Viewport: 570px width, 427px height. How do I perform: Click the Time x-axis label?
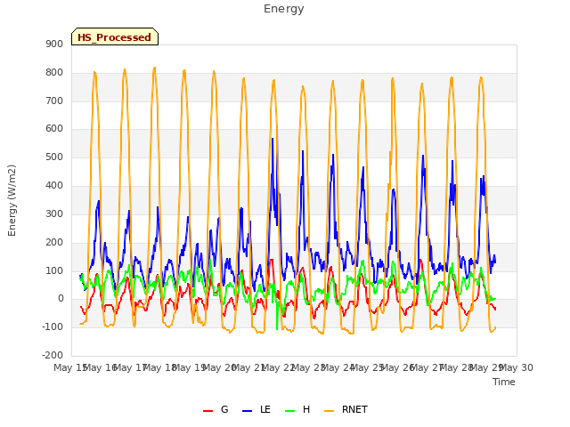(504, 382)
